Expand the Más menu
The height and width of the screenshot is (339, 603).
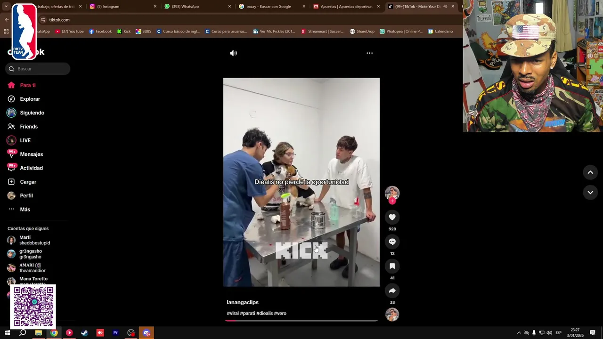coord(19,210)
